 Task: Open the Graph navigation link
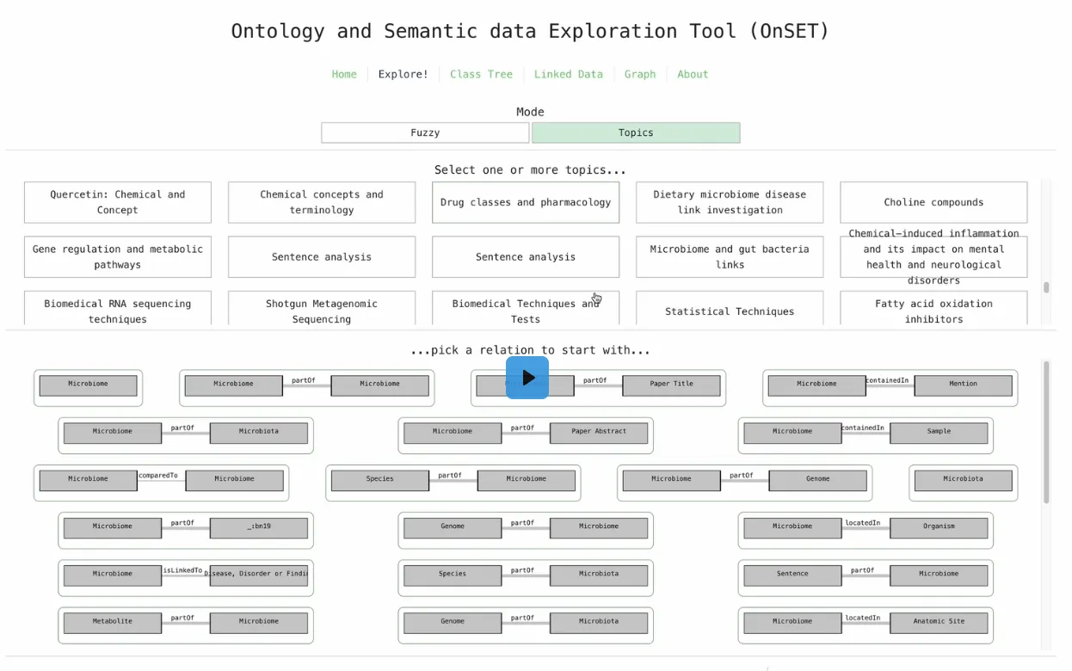click(639, 74)
